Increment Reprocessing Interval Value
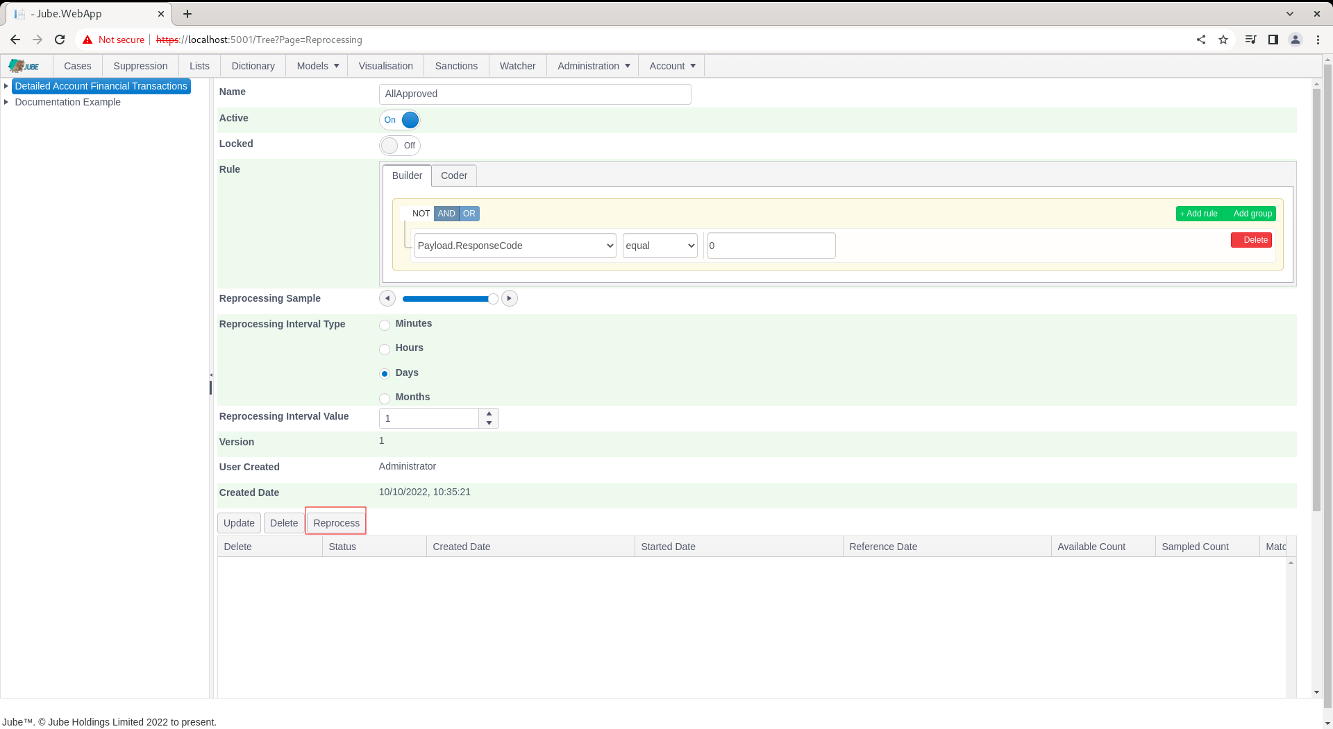This screenshot has width=1333, height=729. tap(489, 413)
